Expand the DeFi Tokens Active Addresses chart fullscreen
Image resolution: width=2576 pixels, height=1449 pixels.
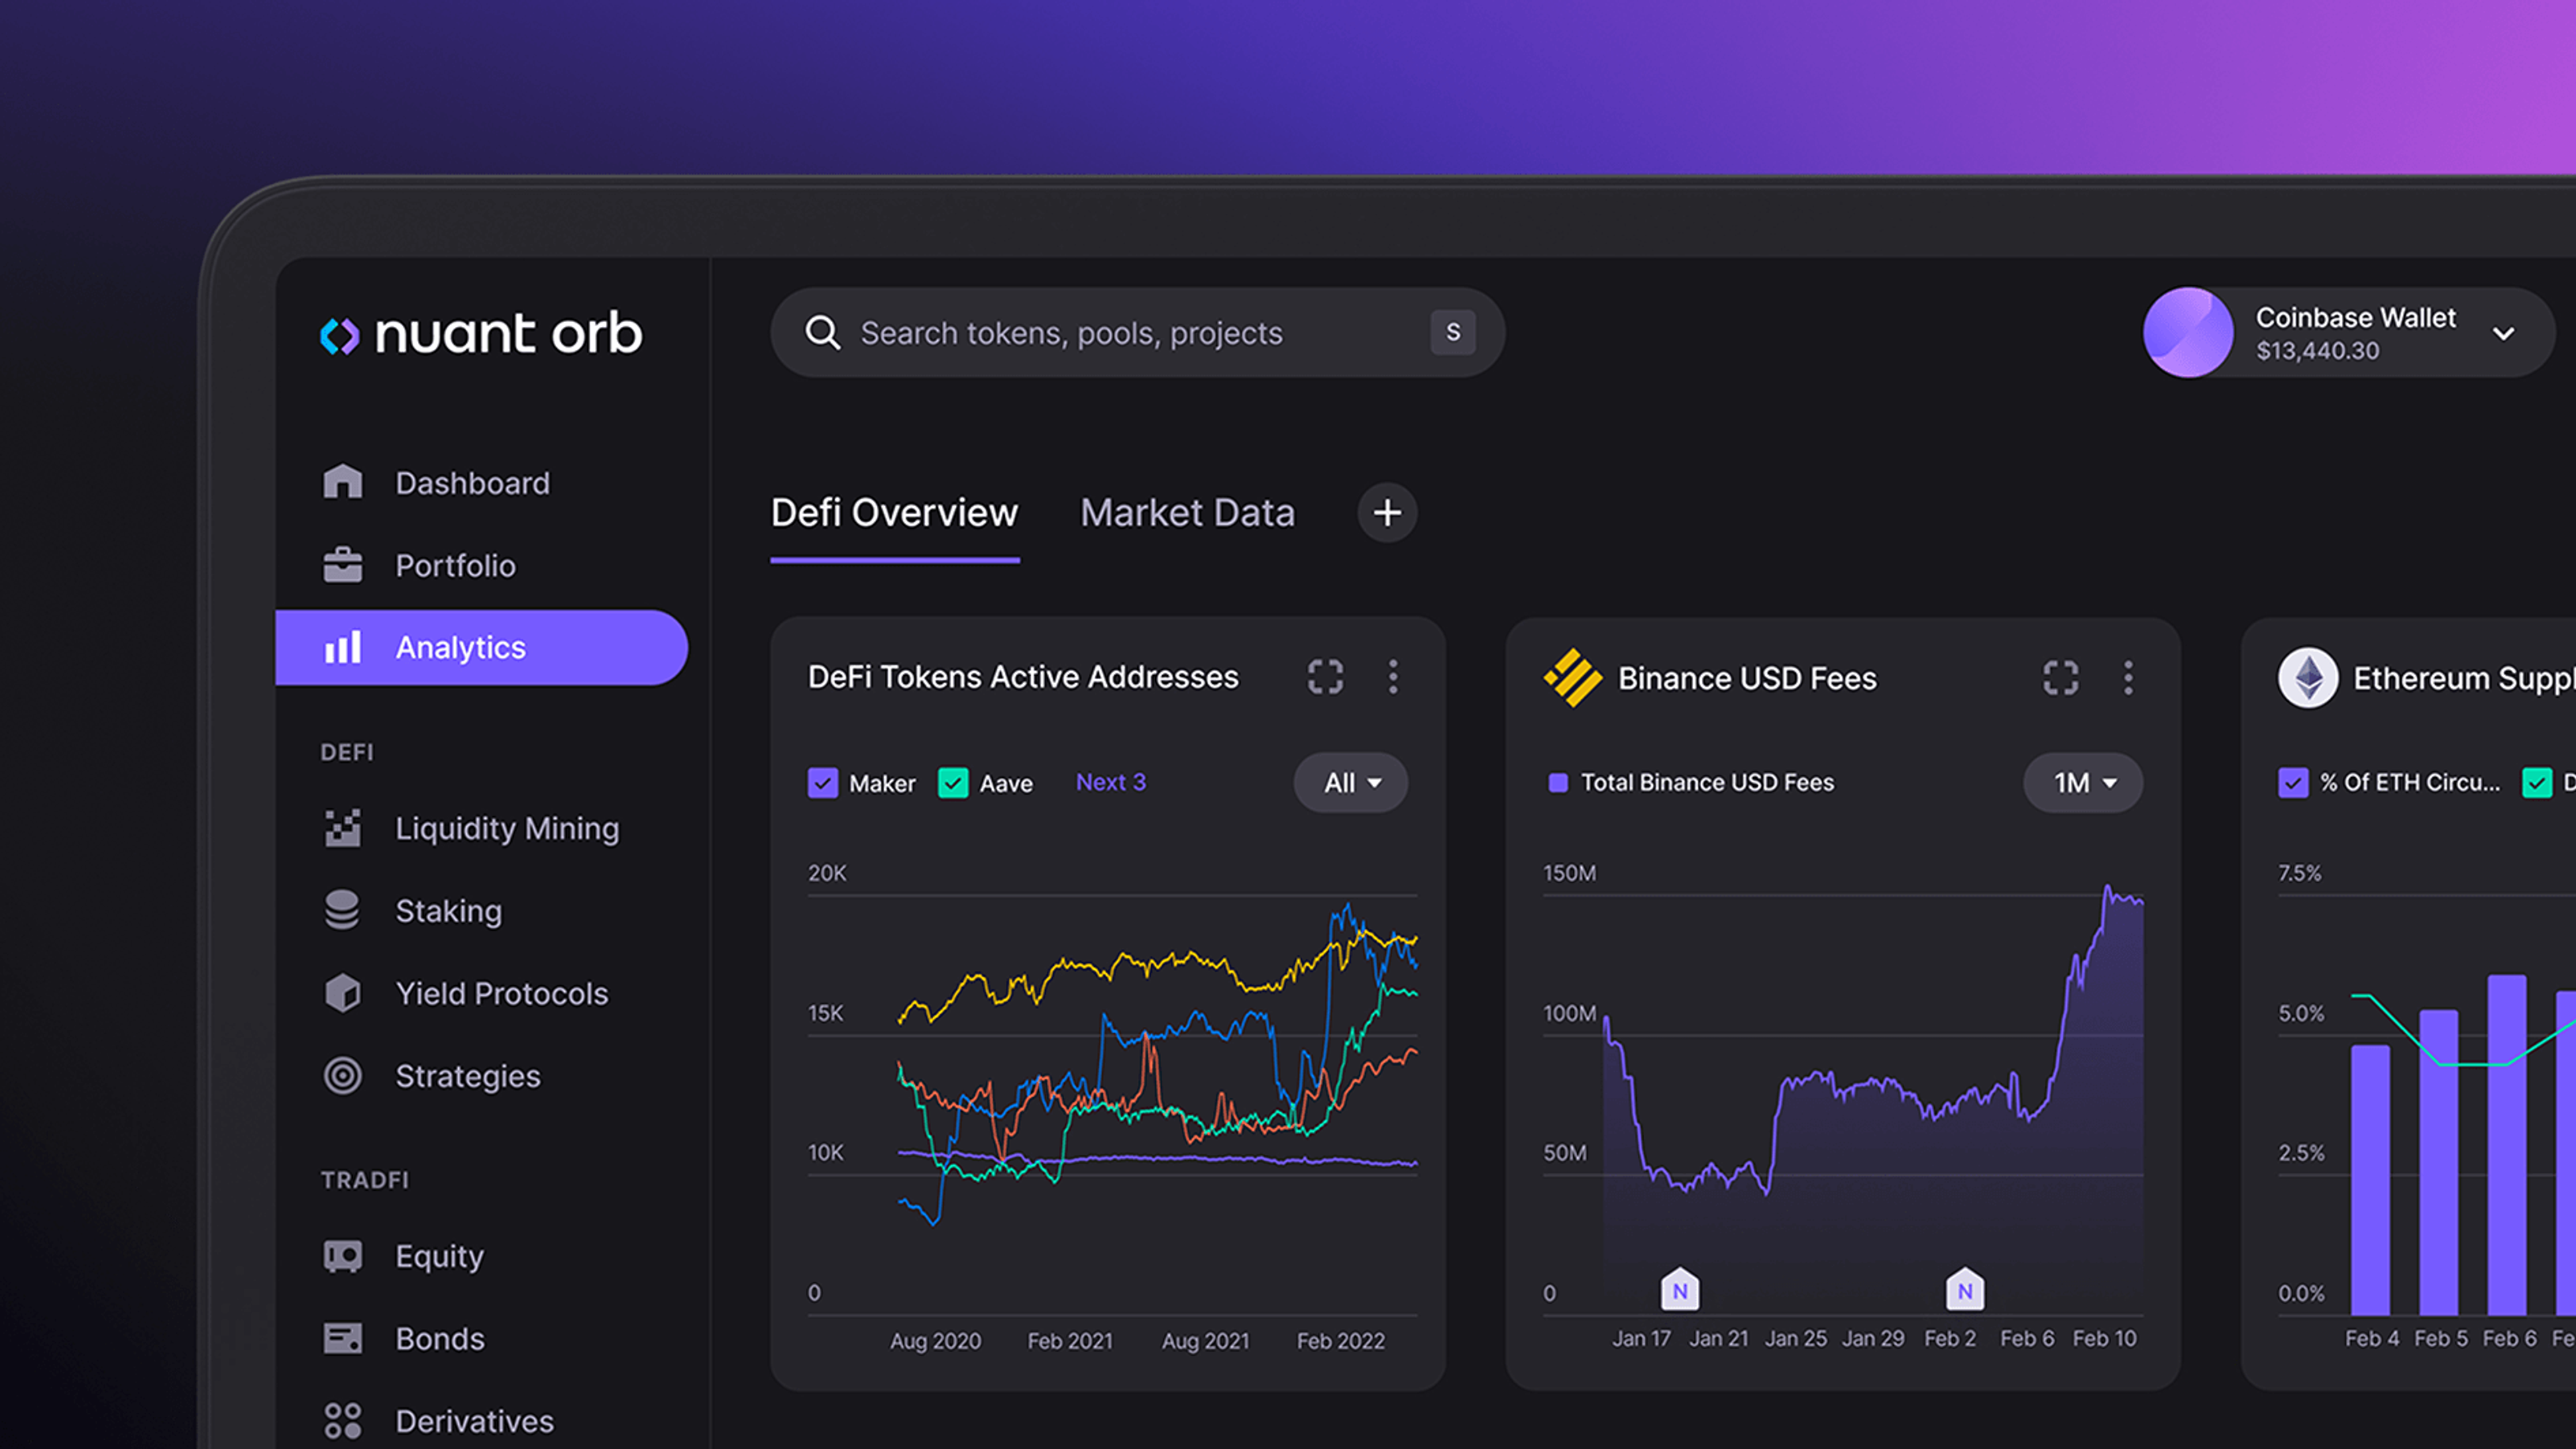tap(1325, 677)
